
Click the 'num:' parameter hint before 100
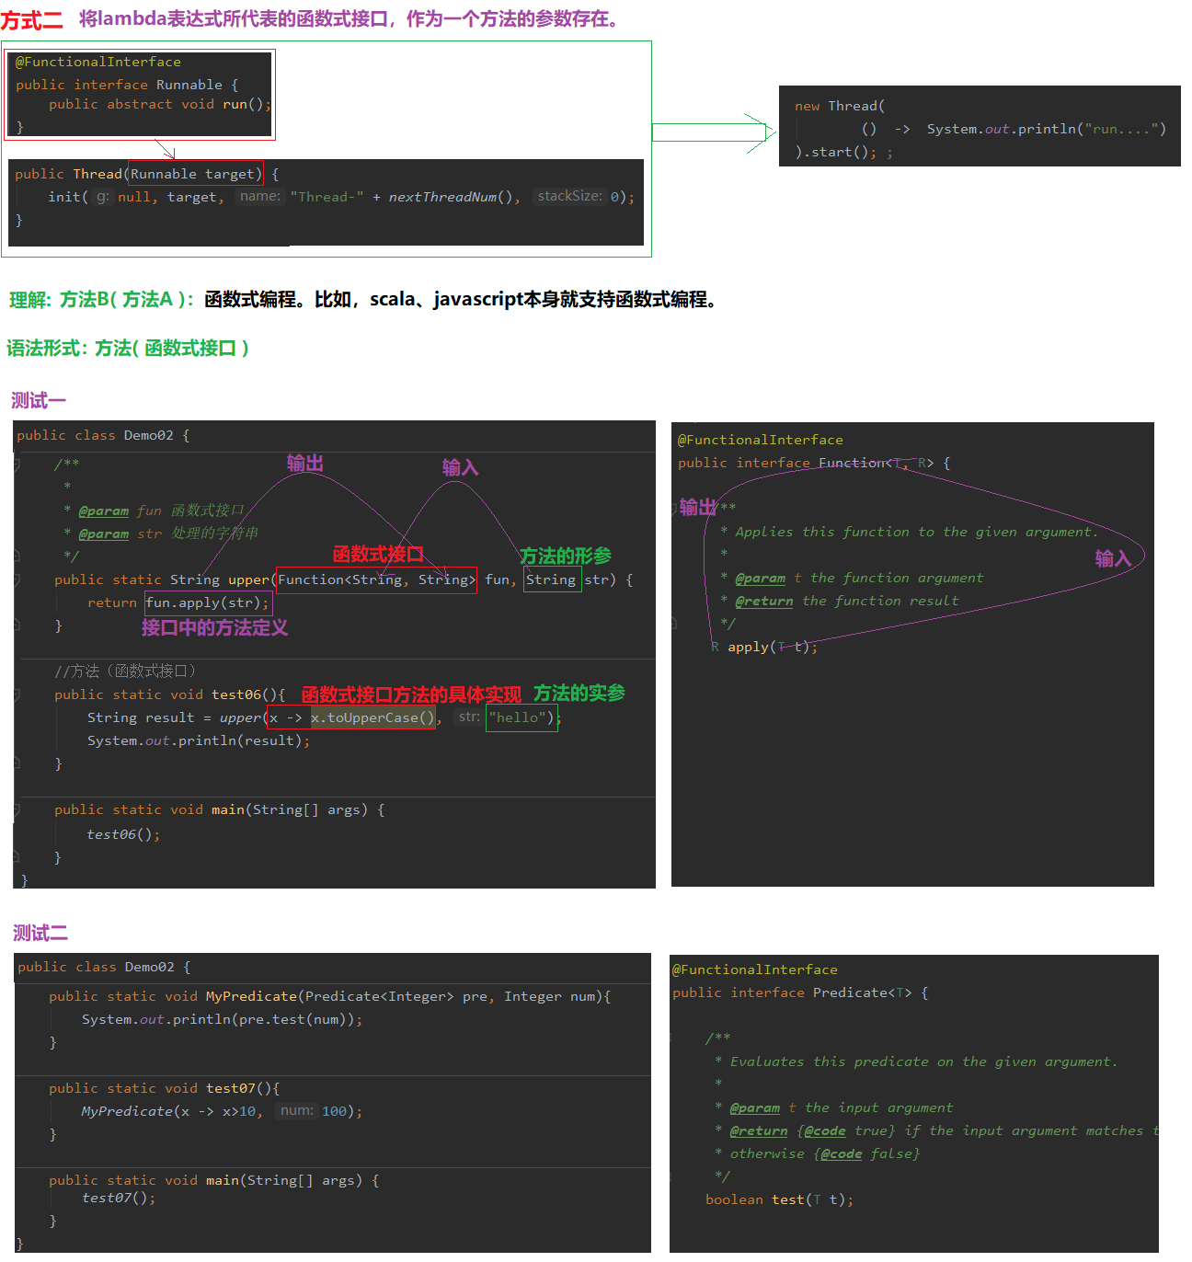296,1111
